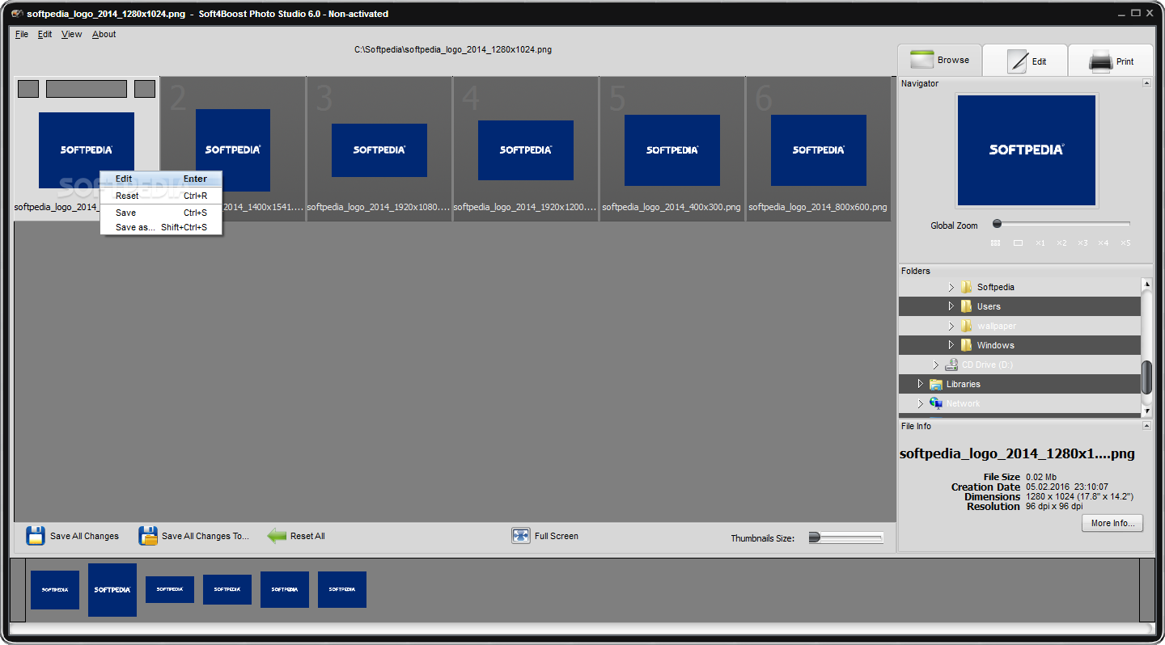This screenshot has height=645, width=1165.
Task: Switch to the Browse tab
Action: pos(939,61)
